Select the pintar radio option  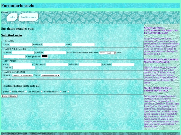pos(10,91)
